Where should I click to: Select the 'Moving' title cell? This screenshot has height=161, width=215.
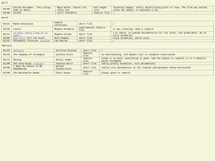33,60
